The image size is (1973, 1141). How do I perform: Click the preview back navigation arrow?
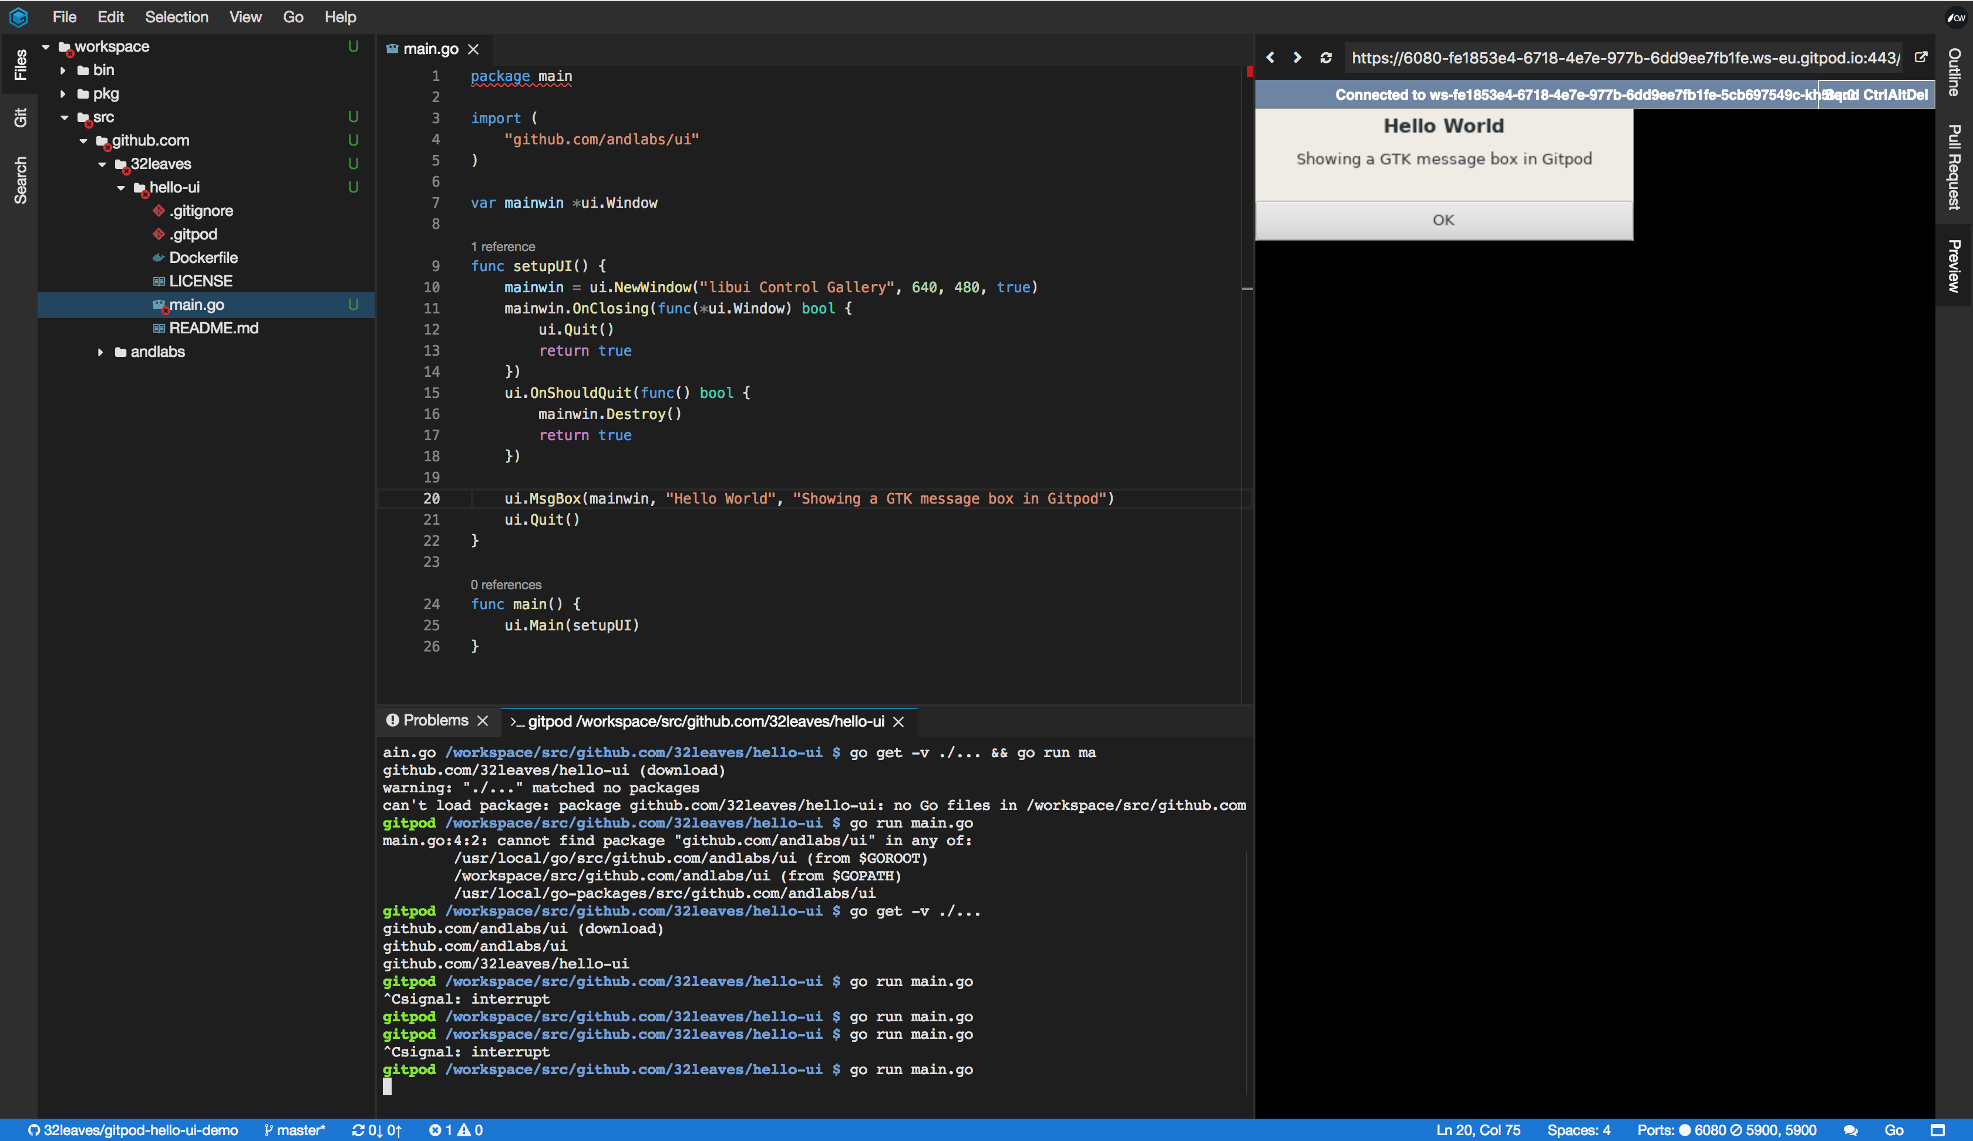pos(1270,57)
